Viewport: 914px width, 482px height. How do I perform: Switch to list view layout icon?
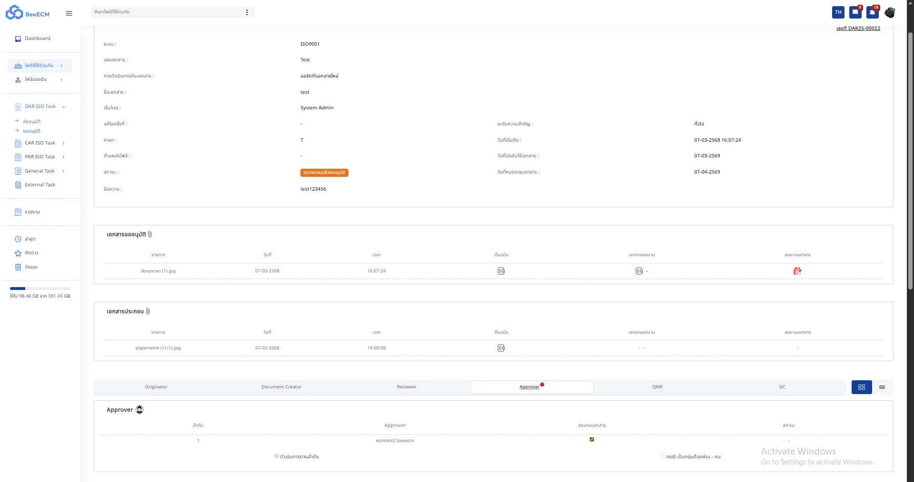tap(882, 387)
